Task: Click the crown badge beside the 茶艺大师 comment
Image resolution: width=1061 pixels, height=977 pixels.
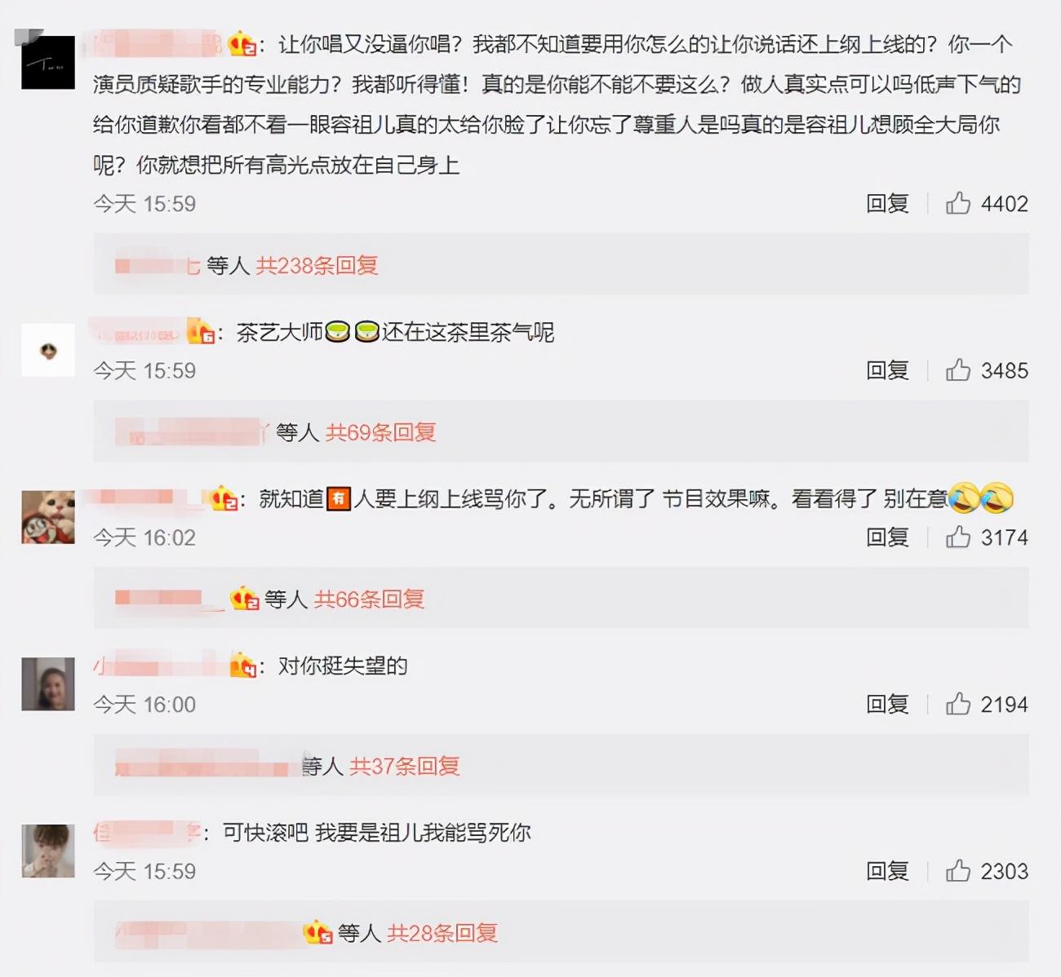Action: pyautogui.click(x=201, y=332)
